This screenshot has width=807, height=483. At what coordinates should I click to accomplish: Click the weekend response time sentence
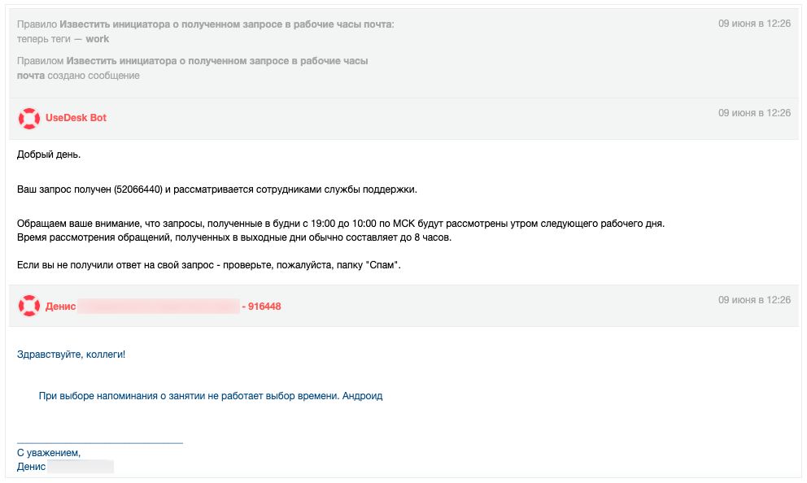point(234,237)
